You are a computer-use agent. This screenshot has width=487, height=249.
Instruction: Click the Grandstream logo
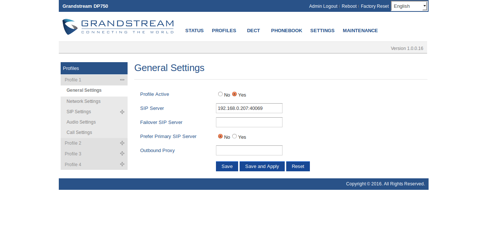[118, 27]
